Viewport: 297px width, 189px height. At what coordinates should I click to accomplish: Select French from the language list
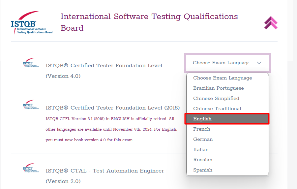201,129
